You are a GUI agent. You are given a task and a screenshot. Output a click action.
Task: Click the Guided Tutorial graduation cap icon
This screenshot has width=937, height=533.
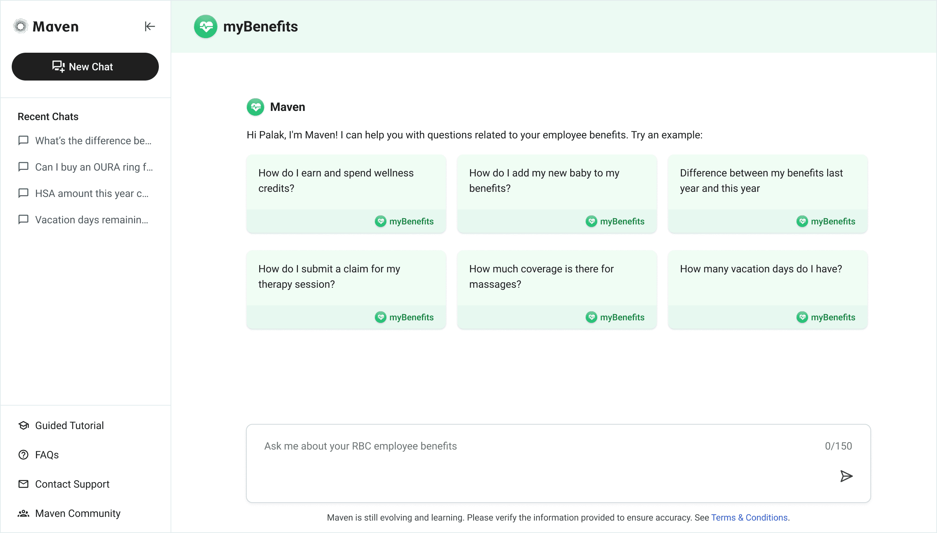(23, 425)
